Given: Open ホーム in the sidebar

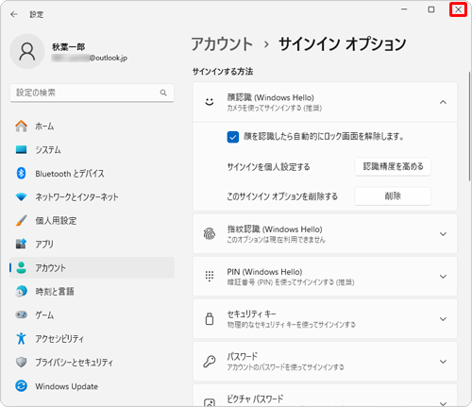Looking at the screenshot, I should (x=92, y=127).
